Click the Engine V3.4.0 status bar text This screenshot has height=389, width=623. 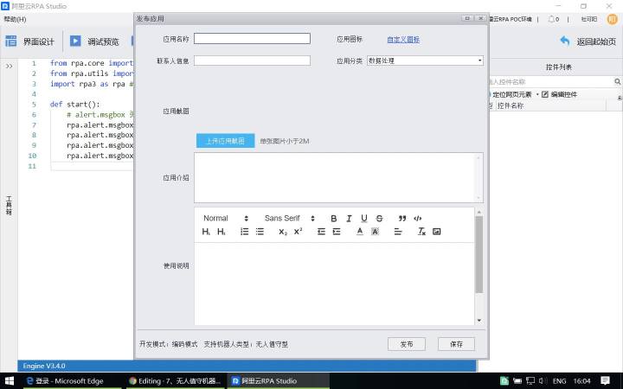(x=44, y=366)
